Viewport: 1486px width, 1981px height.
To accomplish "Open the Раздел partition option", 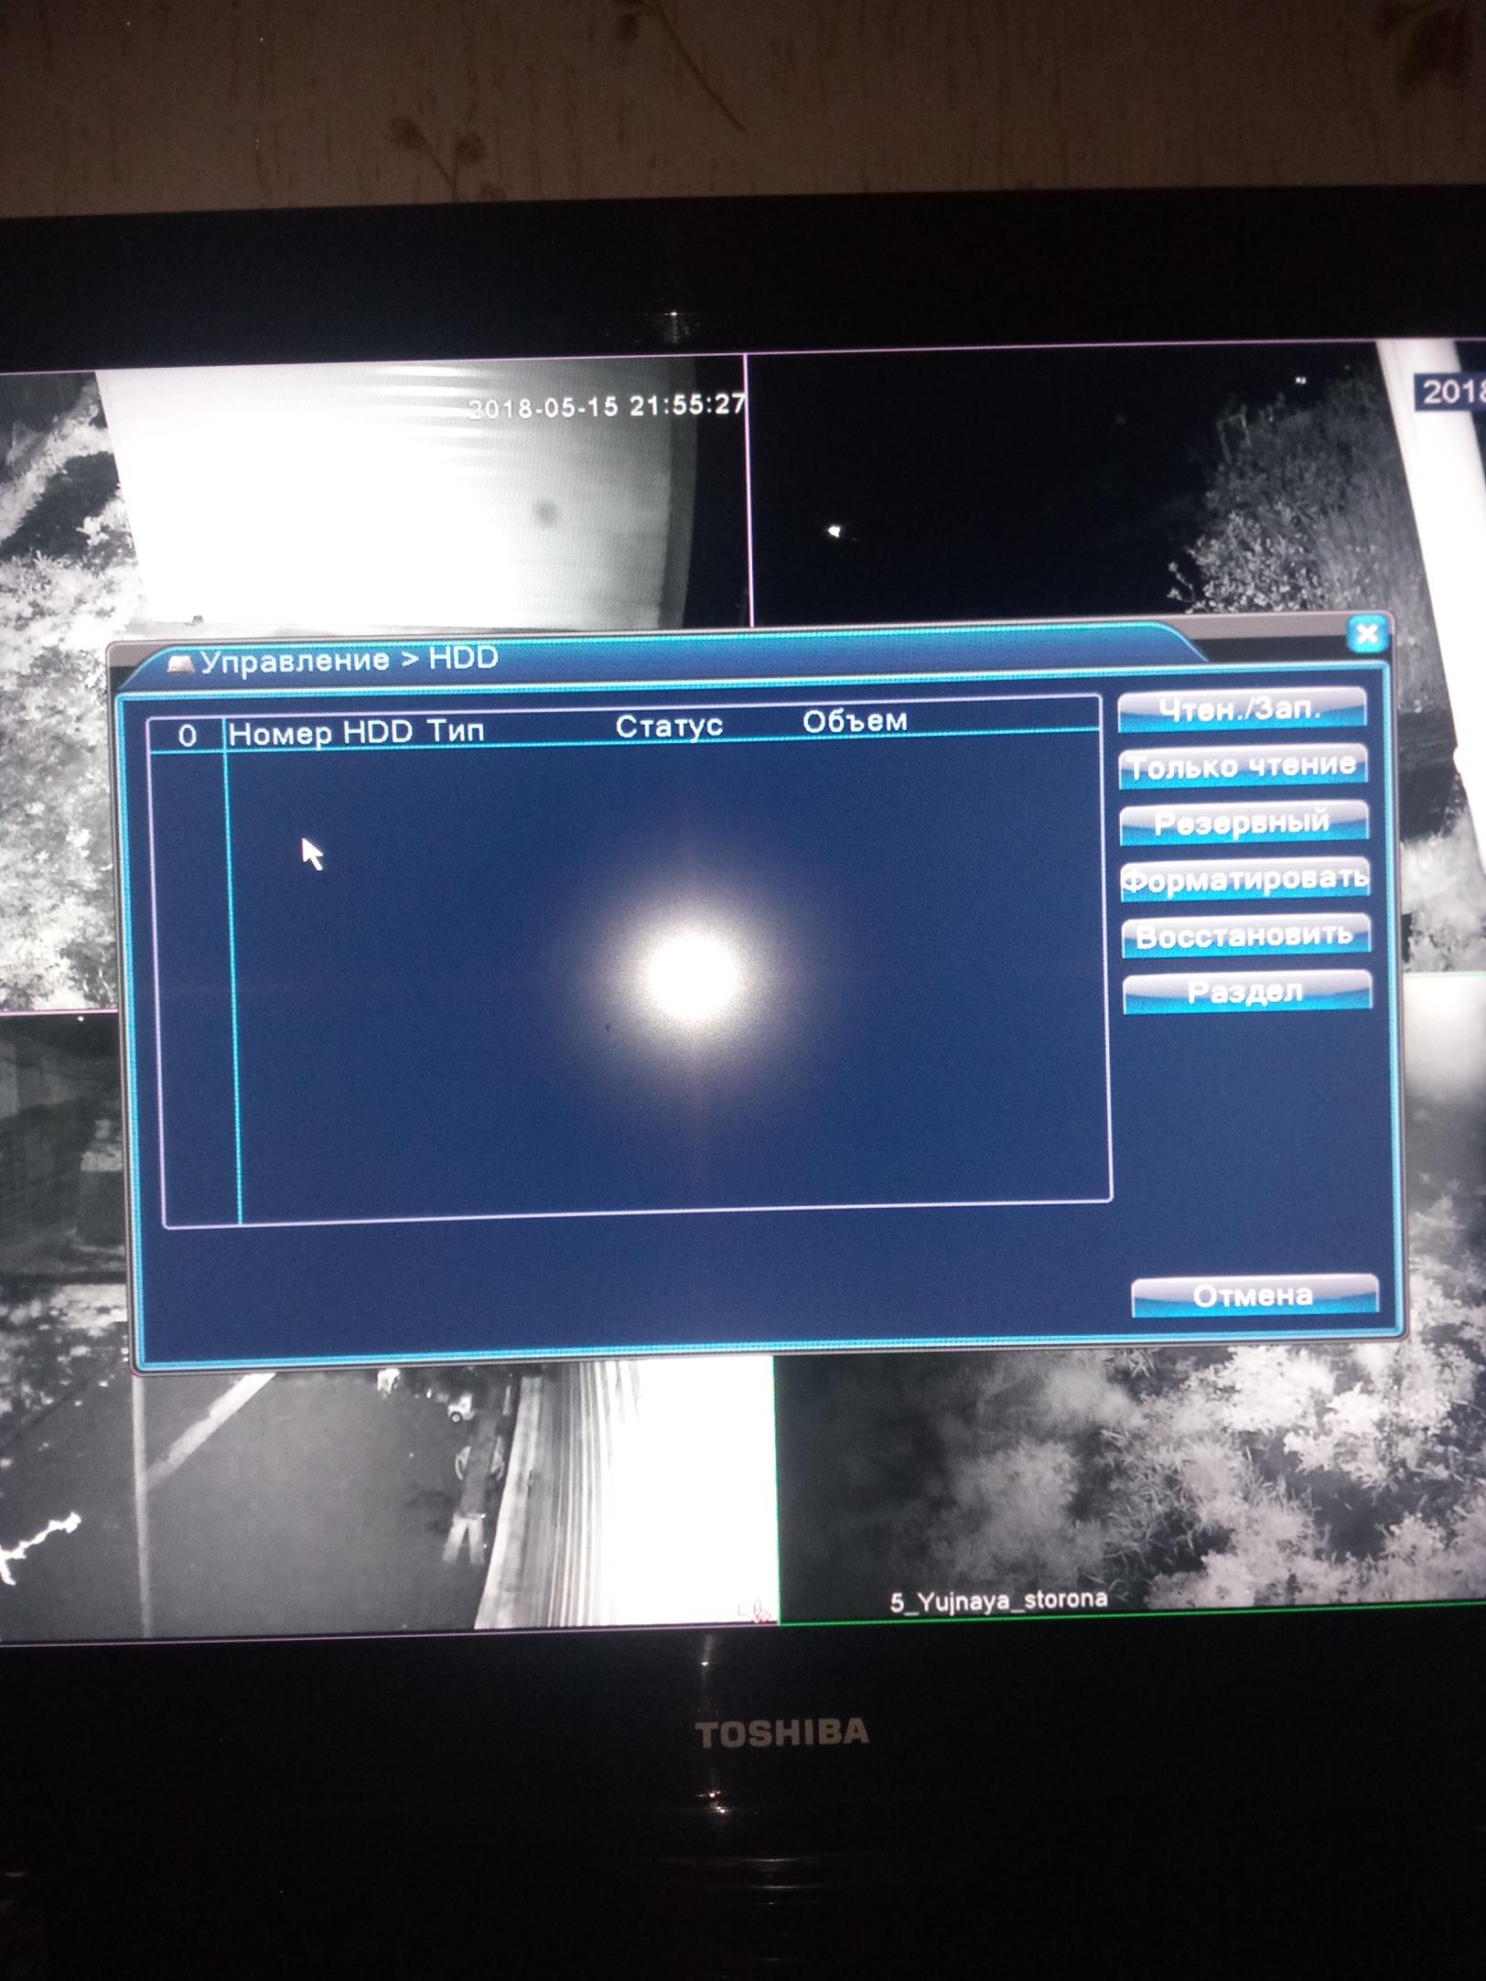I will click(x=1246, y=992).
